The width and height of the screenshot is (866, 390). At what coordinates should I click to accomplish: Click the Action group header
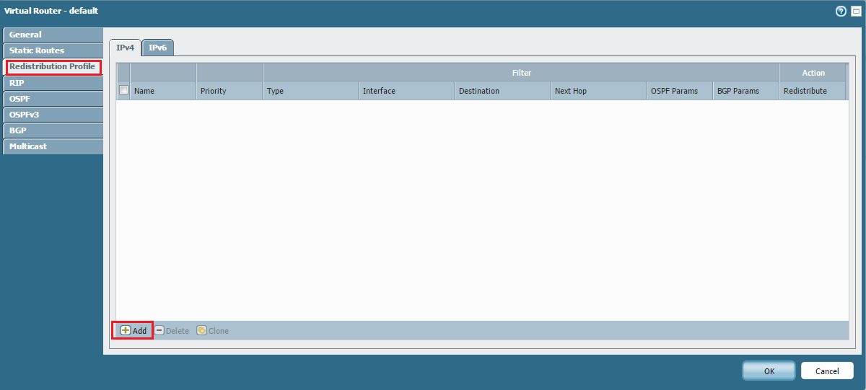click(x=813, y=73)
